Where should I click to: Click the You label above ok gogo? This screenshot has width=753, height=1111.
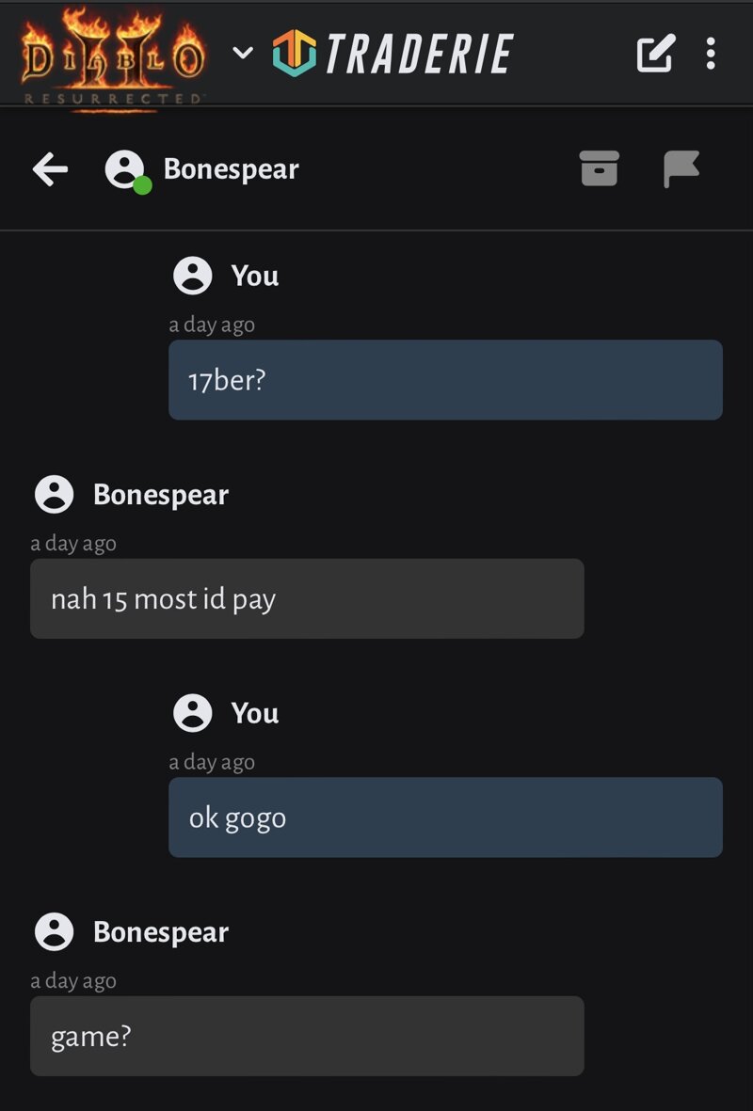tap(254, 713)
